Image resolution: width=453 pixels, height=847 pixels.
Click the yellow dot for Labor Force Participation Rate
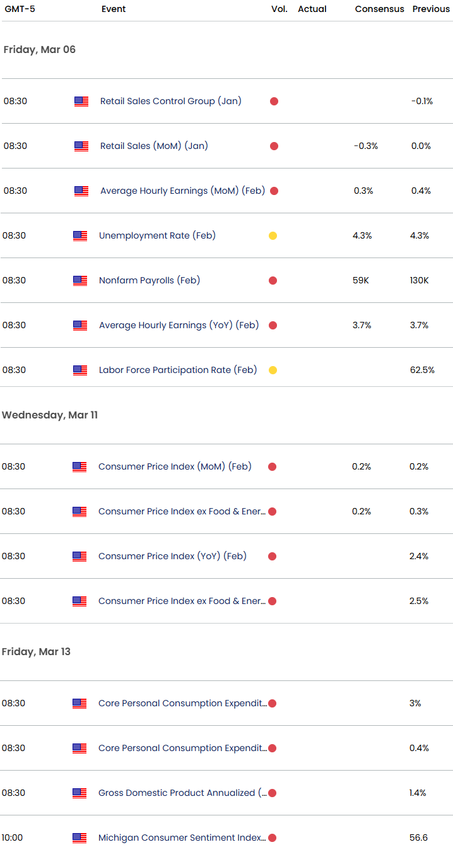(x=273, y=370)
